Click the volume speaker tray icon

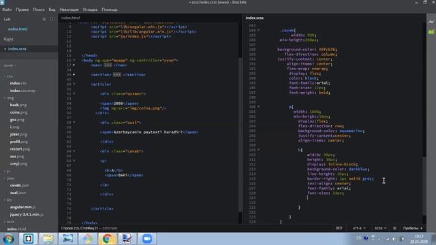[x=394, y=239]
